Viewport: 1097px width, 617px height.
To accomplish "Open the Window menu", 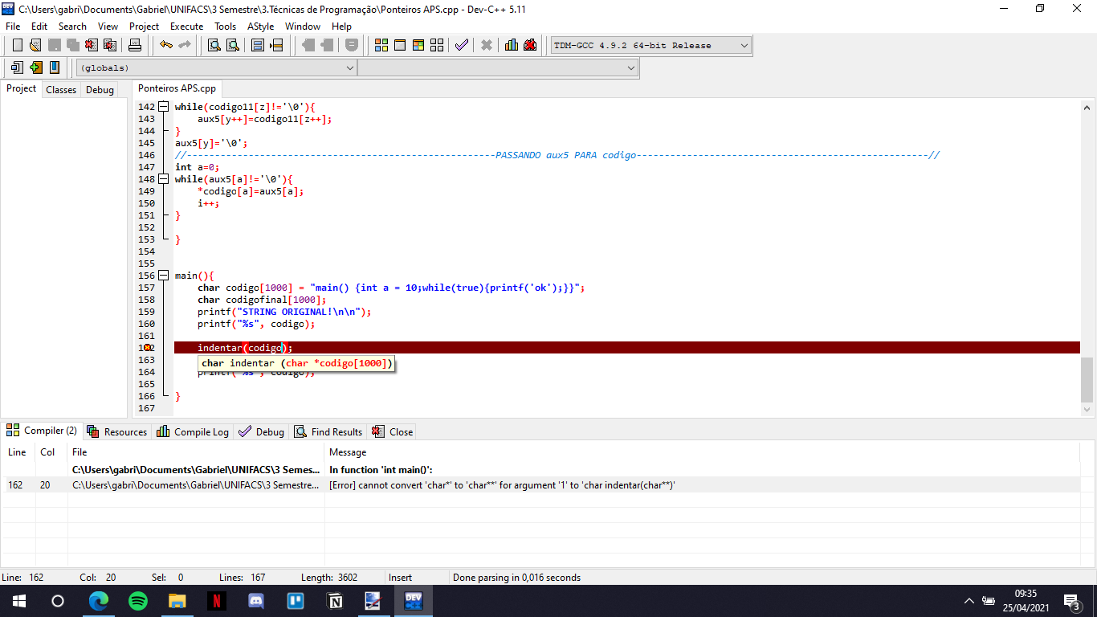I will [x=303, y=27].
